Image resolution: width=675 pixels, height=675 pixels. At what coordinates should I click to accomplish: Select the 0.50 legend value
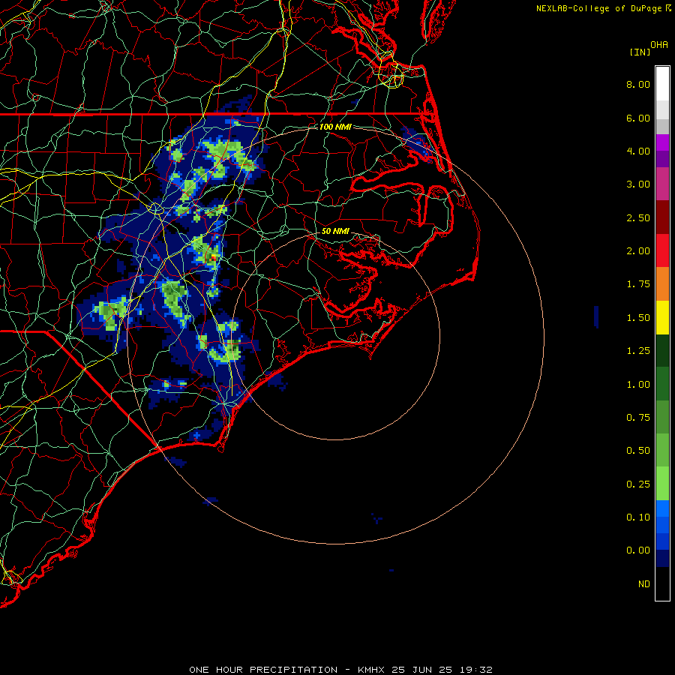click(638, 451)
